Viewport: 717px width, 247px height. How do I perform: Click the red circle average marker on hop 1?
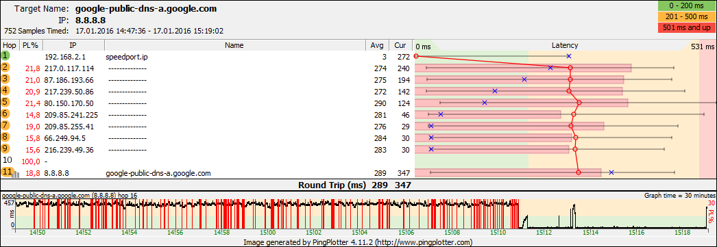click(x=415, y=56)
